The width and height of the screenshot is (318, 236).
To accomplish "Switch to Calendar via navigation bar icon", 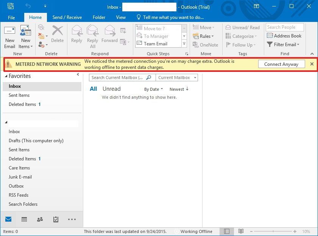I will [x=24, y=219].
